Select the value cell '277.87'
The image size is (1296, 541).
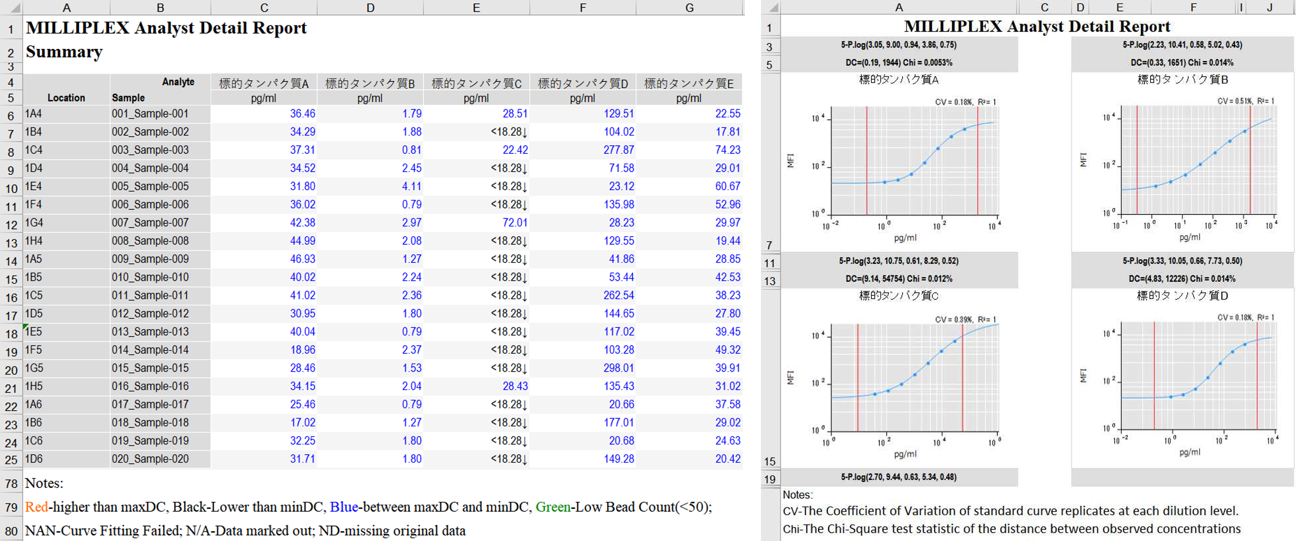pyautogui.click(x=583, y=150)
